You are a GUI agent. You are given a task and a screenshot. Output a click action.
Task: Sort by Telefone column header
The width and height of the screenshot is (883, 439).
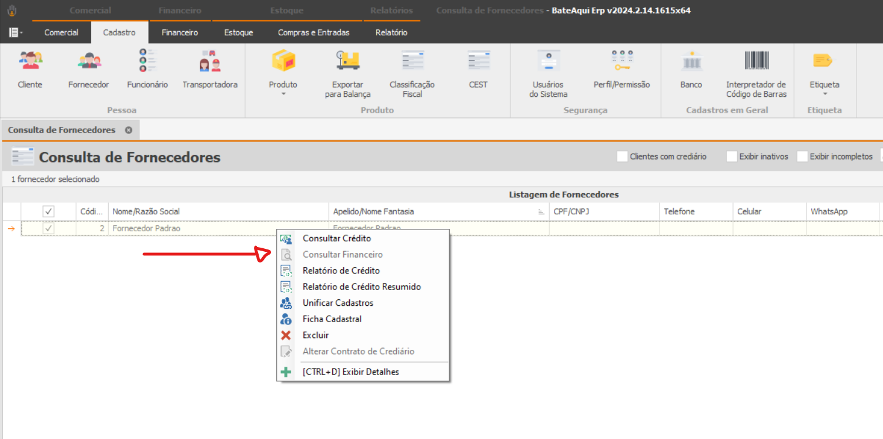696,212
